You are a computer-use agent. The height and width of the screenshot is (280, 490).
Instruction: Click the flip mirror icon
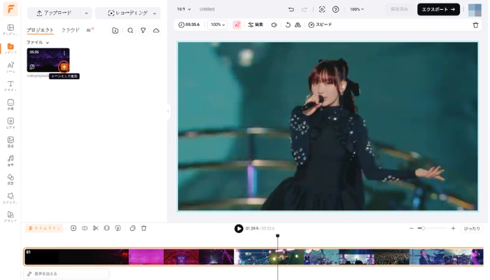[297, 24]
